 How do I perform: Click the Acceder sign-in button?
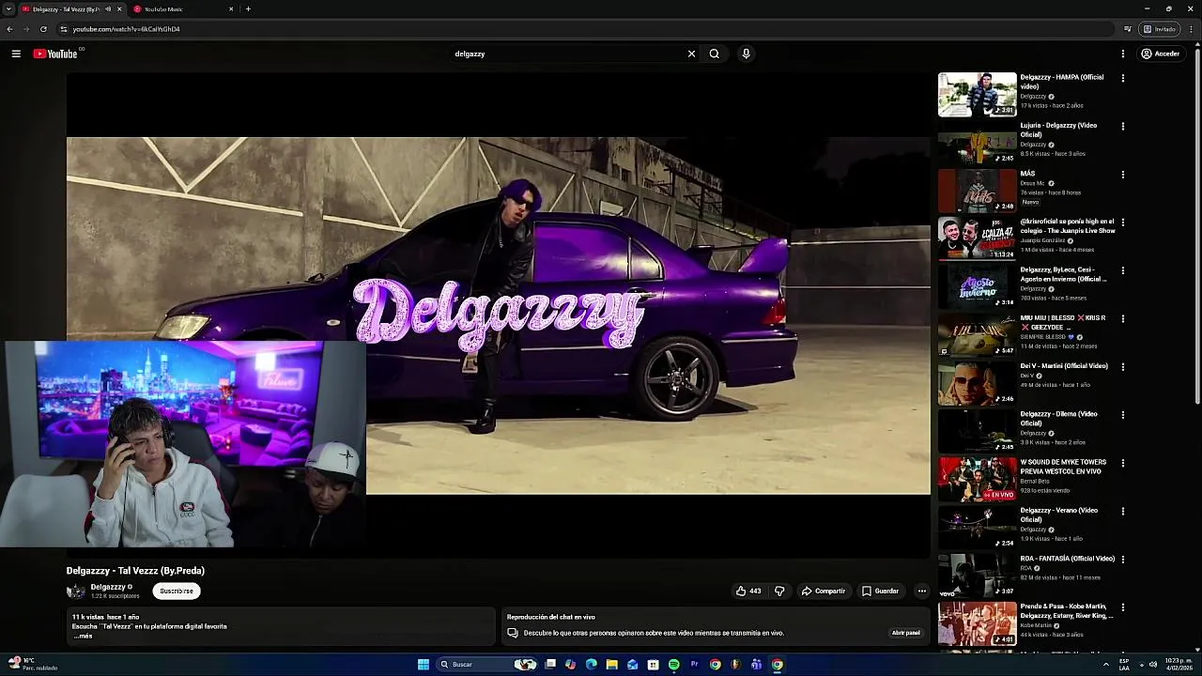(1160, 54)
